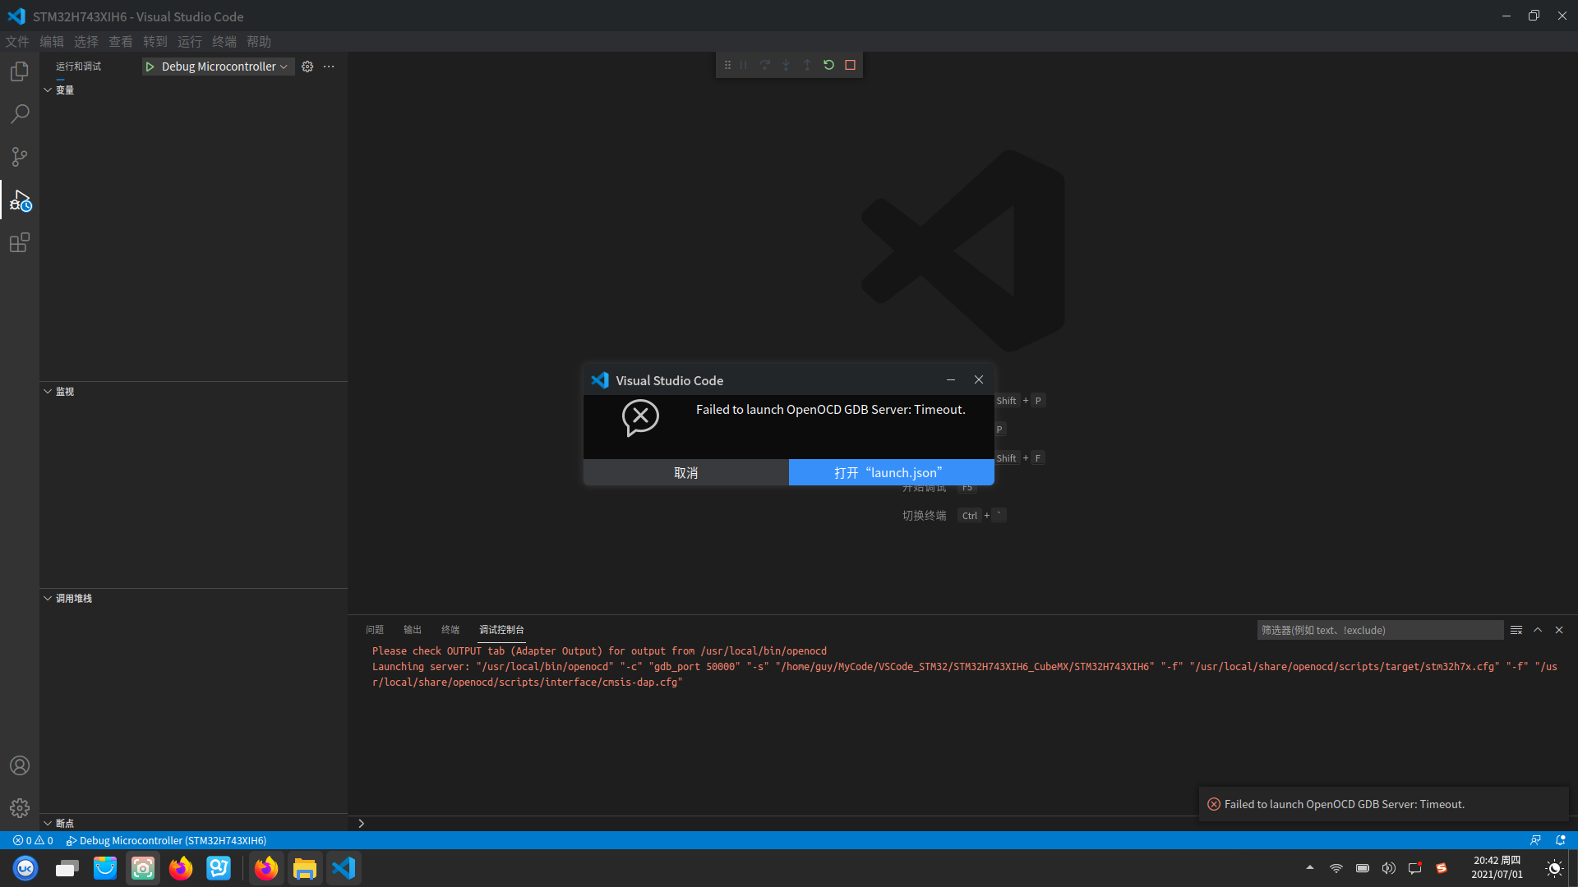Click Debug Microcontroller status bar entry
The width and height of the screenshot is (1578, 887).
pos(166,840)
